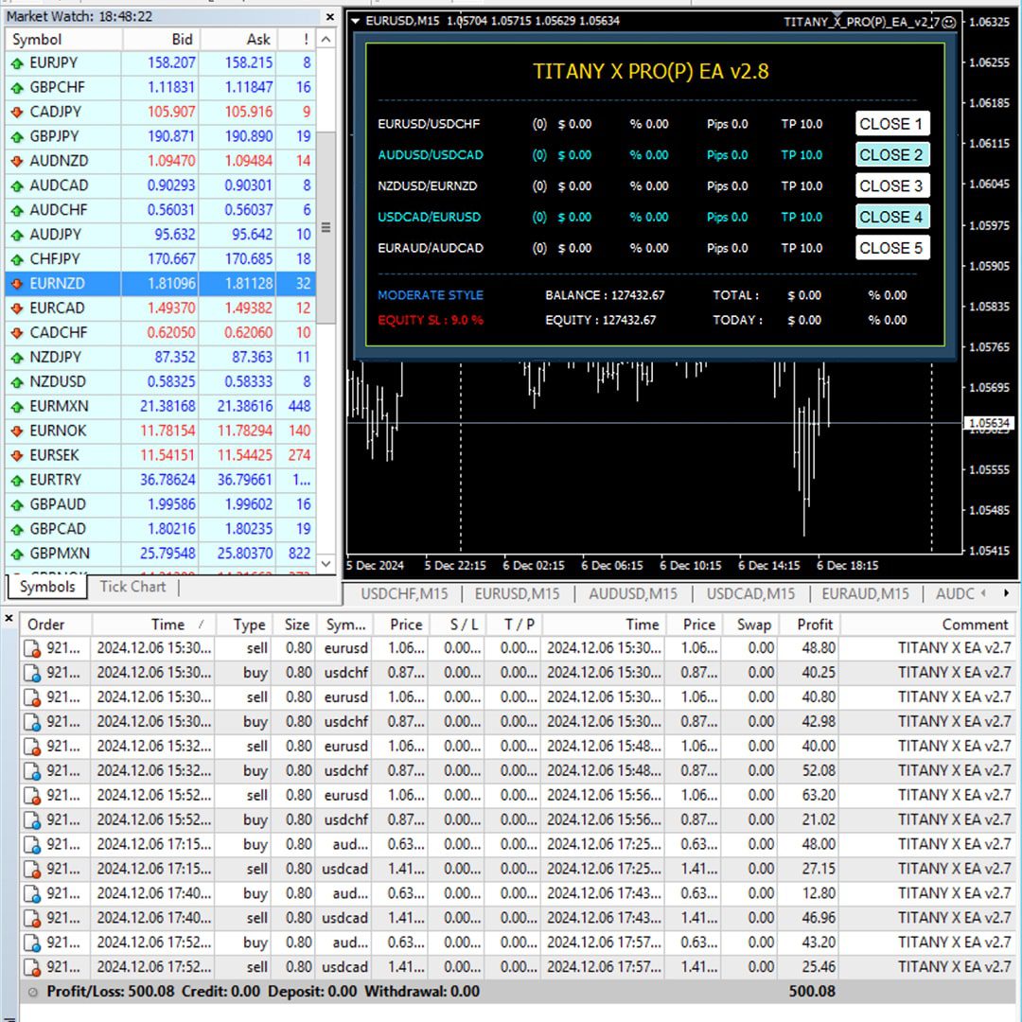Screen dimensions: 1022x1022
Task: Click Market Watch scroll down arrow
Action: point(326,564)
